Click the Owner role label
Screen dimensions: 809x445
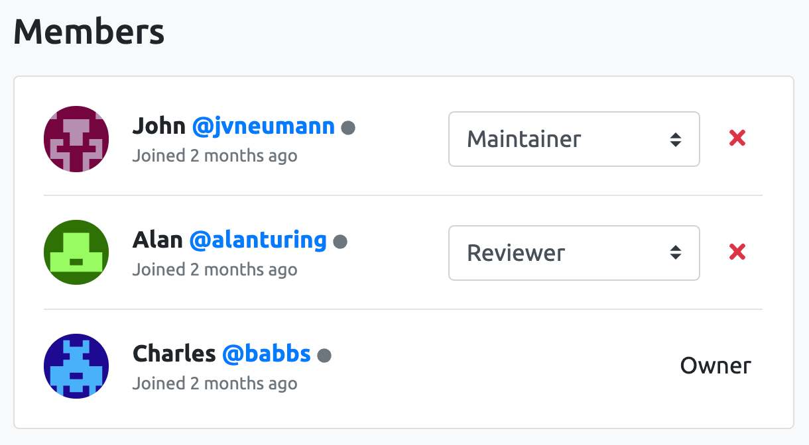click(x=716, y=365)
